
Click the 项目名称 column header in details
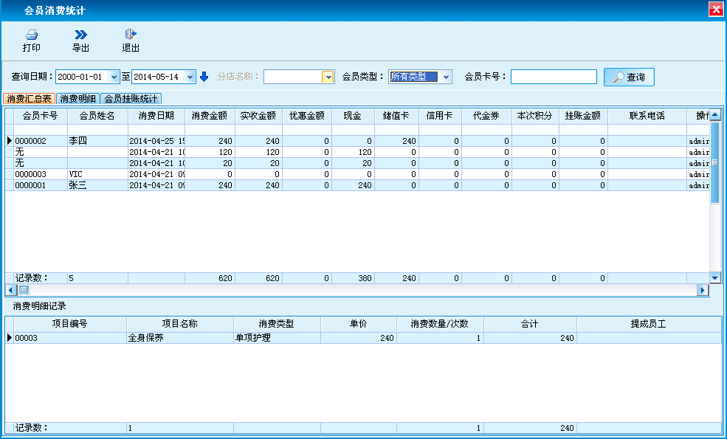(179, 324)
